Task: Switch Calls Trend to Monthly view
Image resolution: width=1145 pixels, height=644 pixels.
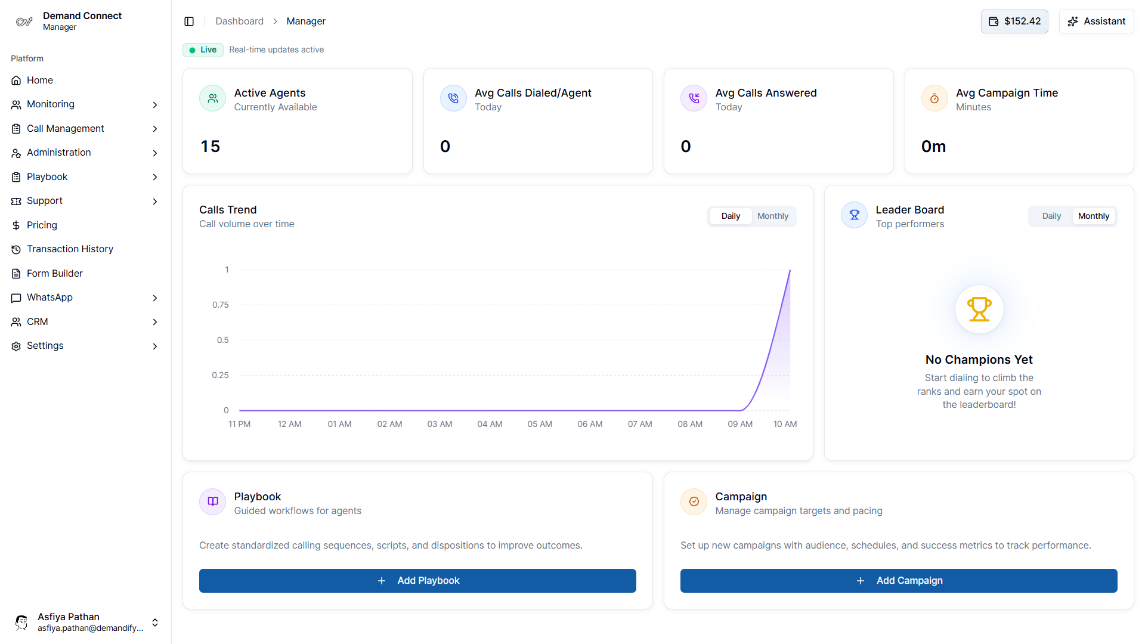Action: [x=772, y=216]
